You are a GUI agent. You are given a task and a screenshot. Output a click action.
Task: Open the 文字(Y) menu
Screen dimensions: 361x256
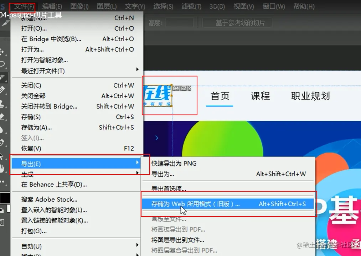(x=135, y=6)
